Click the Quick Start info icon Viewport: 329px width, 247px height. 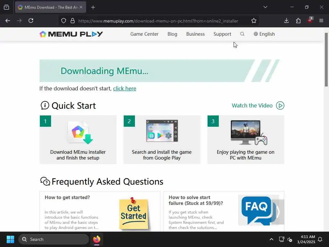45,105
